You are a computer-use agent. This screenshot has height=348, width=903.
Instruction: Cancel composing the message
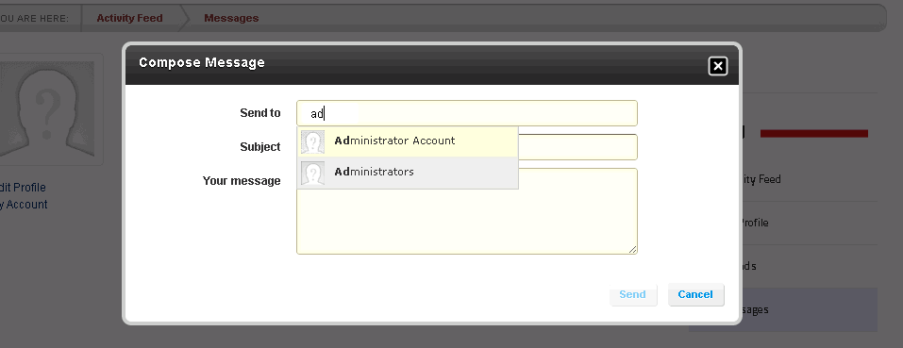pyautogui.click(x=695, y=294)
